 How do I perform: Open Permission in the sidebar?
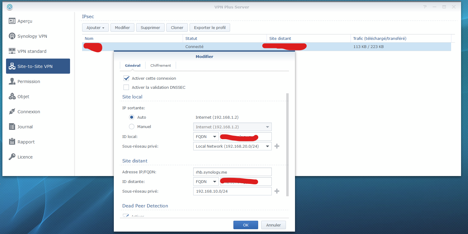click(38, 82)
